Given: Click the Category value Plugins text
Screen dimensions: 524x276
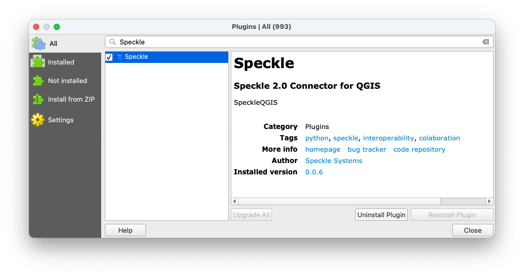Looking at the screenshot, I should point(317,126).
